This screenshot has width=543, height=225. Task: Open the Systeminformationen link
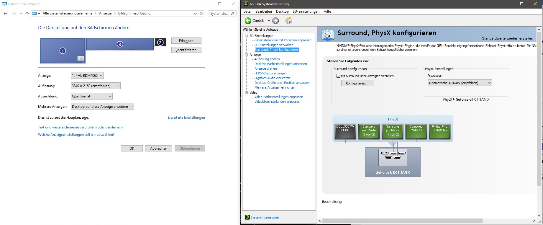(x=265, y=217)
